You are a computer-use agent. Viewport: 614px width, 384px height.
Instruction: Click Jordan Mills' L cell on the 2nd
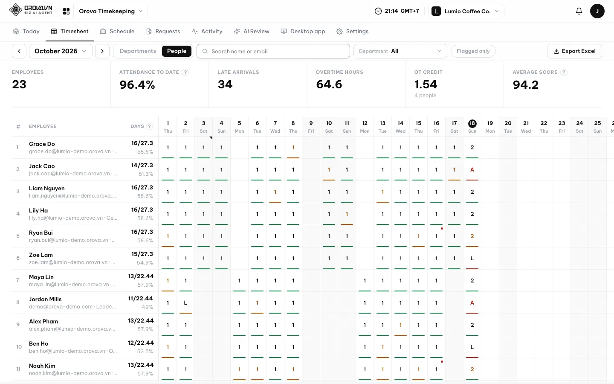[x=185, y=303]
